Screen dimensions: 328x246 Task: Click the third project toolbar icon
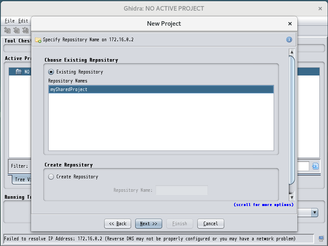(25, 31)
